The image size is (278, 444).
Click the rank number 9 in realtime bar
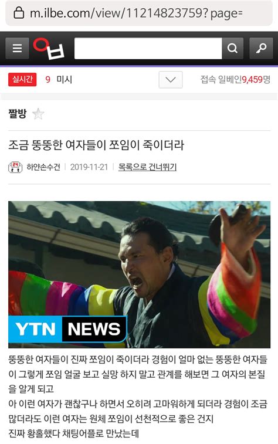pos(48,80)
